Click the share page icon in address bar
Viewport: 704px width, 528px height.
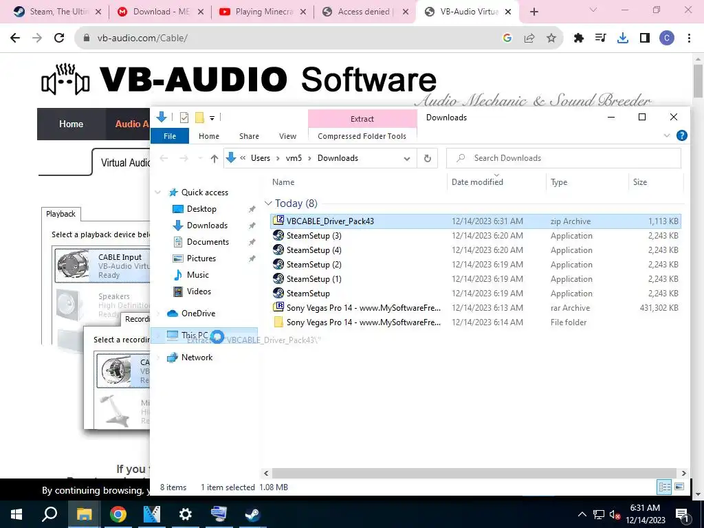click(x=529, y=38)
